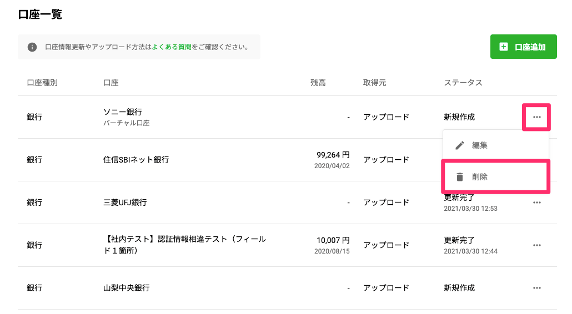This screenshot has width=572, height=314.
Task: Open the three-dot menu for ソニー銀行
Action: click(x=536, y=117)
